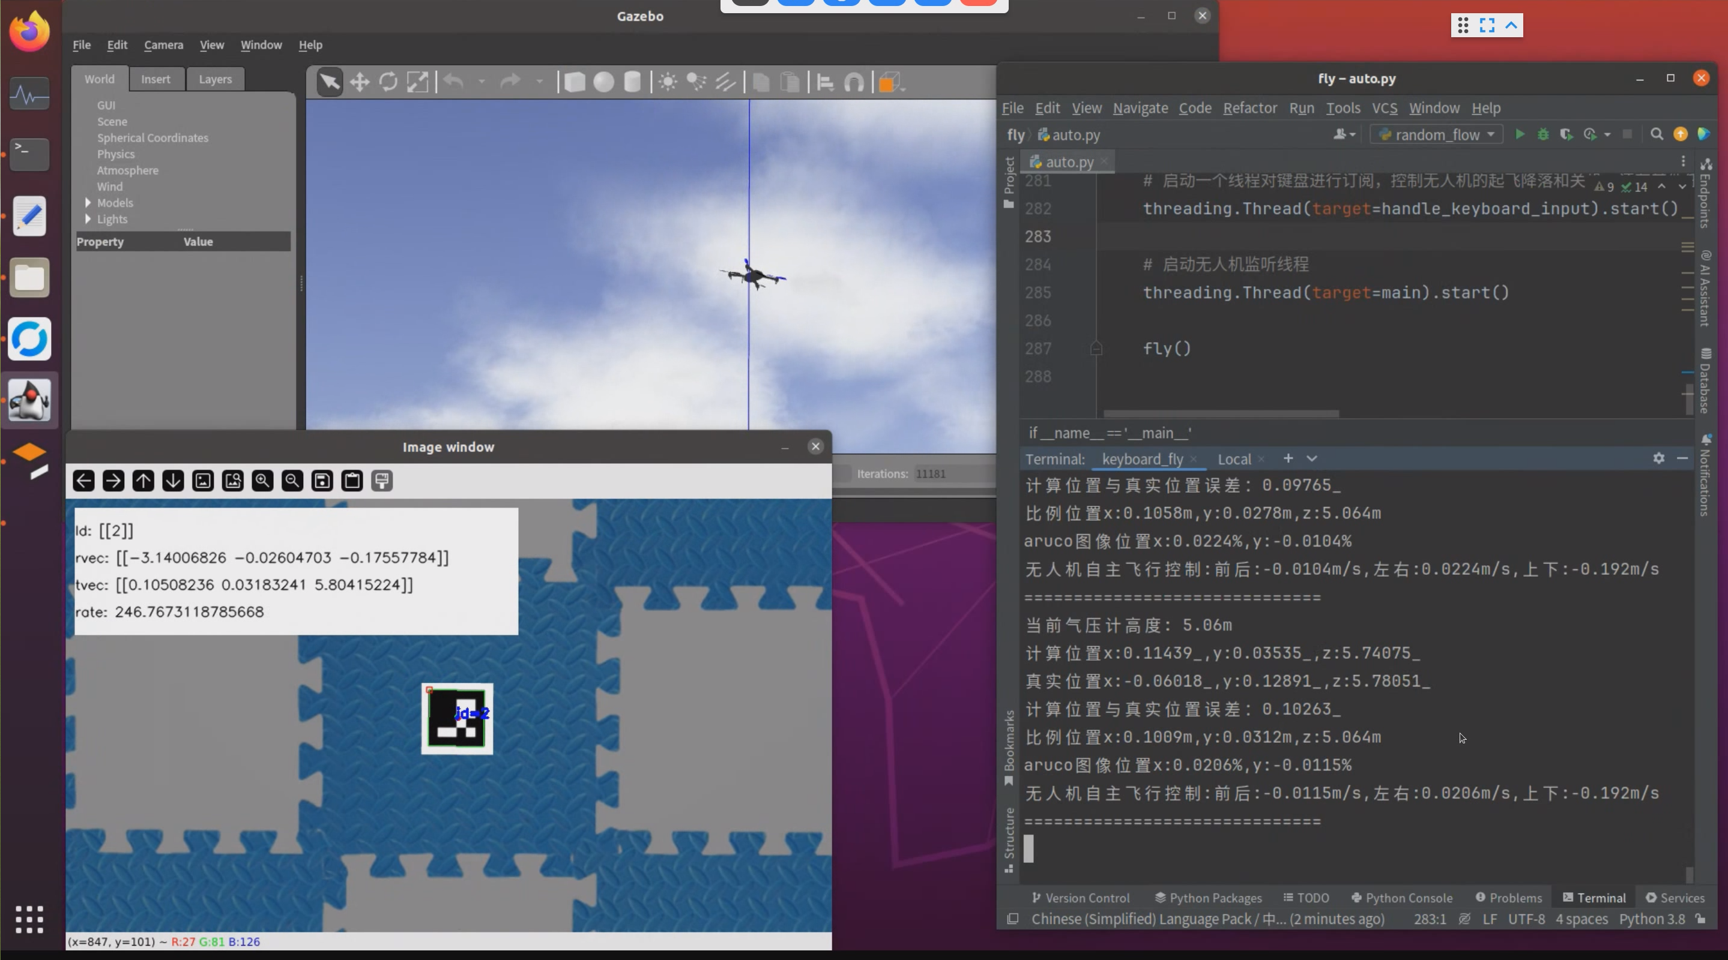Switch to the Insert tab
Screen dimensions: 1728x960
[x=156, y=79]
